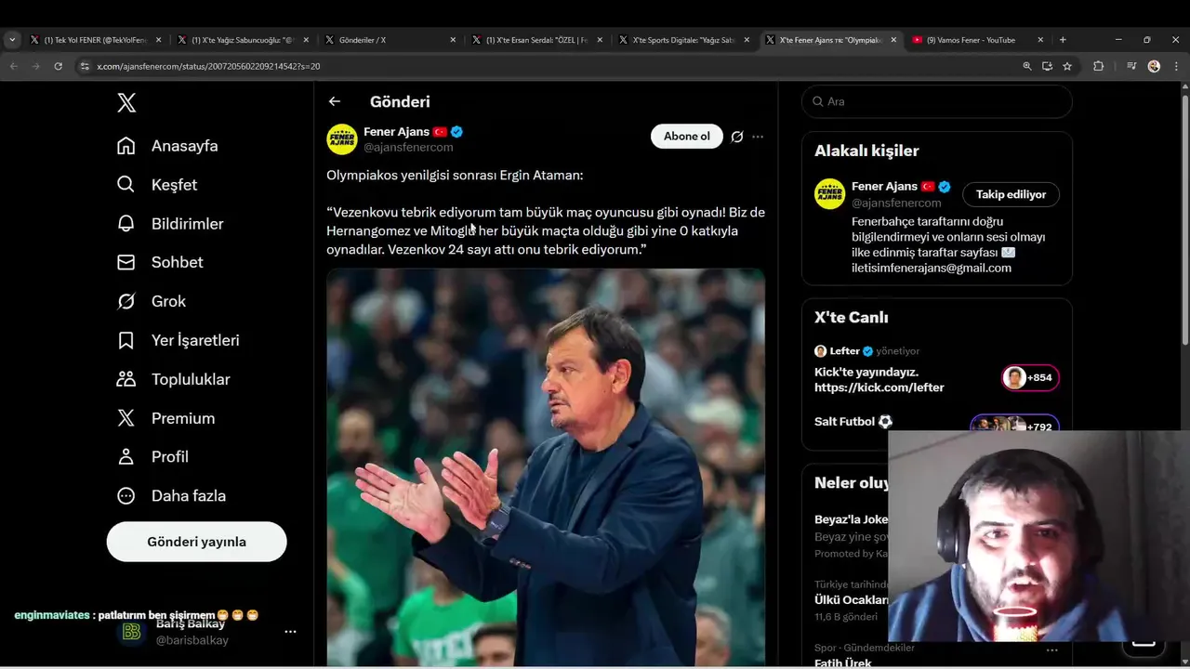Open Barış Balkay account options ellipsis

coord(290,632)
